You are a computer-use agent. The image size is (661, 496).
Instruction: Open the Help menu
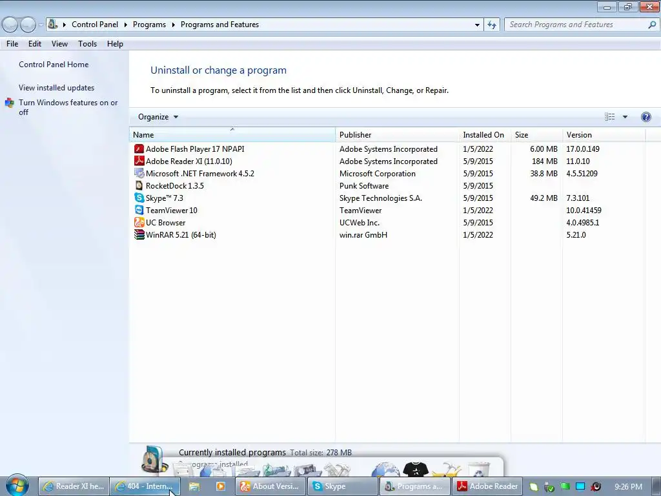pos(115,44)
